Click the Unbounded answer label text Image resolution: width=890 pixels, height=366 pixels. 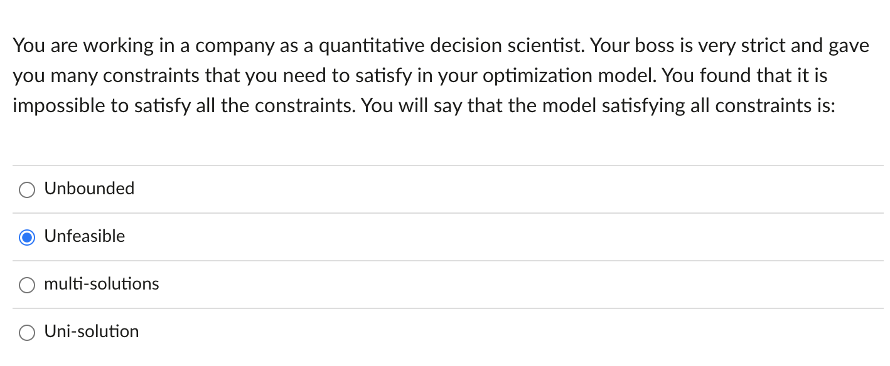pos(89,188)
